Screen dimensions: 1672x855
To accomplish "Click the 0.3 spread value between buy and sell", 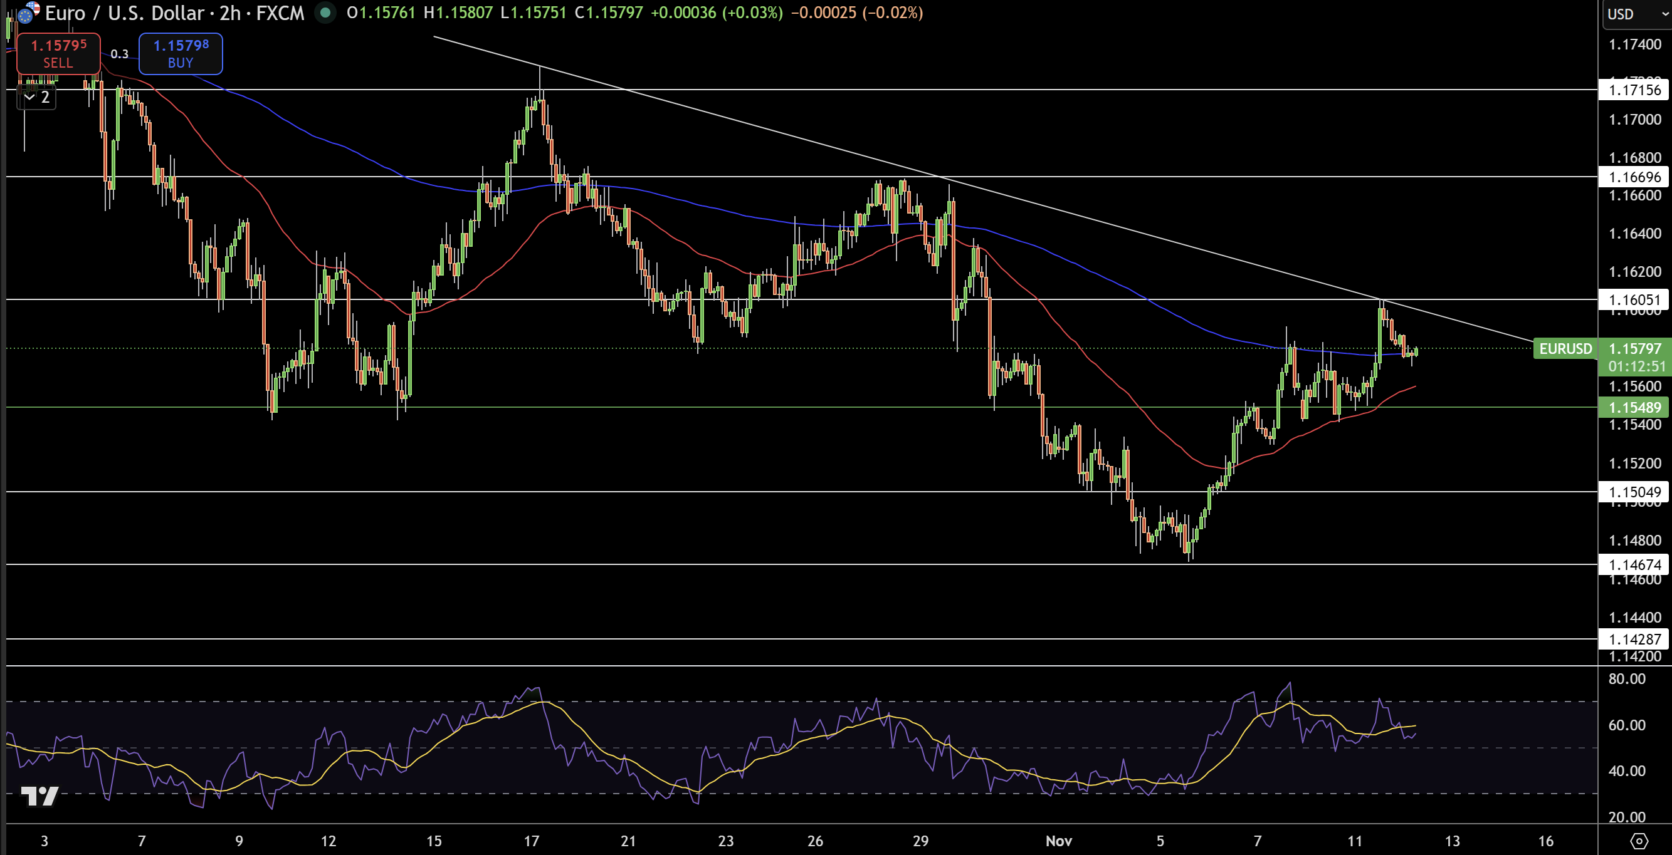I will click(x=118, y=54).
